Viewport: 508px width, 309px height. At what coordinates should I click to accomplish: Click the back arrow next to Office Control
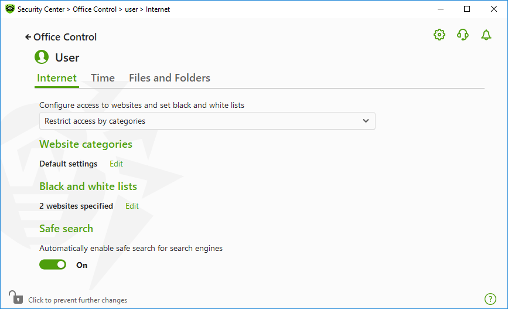click(x=28, y=38)
